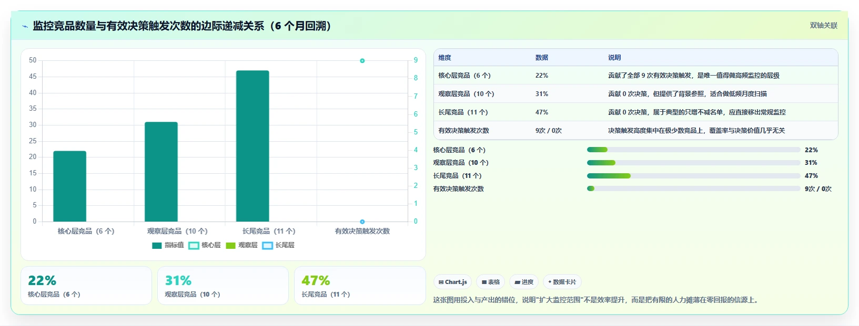Image resolution: width=859 pixels, height=326 pixels.
Task: Click the table note starting 贡献了全部 9 次
Action: tap(694, 76)
